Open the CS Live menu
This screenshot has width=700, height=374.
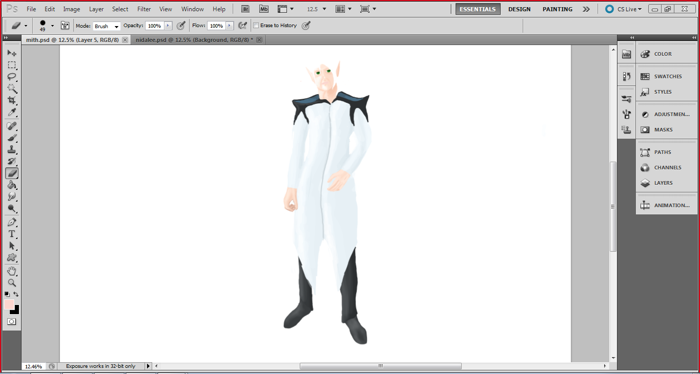(x=624, y=9)
